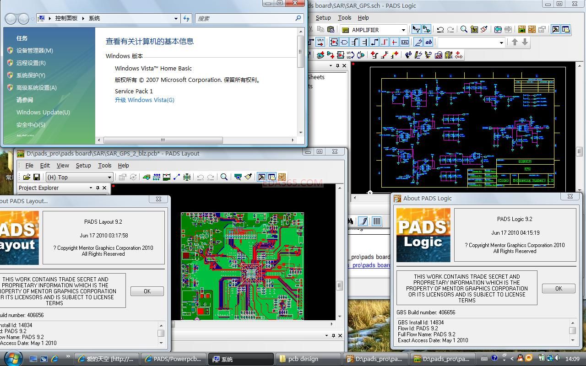Expand the Control Panel address bar history dropdown
Viewport: 586px width, 366px height.
click(x=176, y=18)
